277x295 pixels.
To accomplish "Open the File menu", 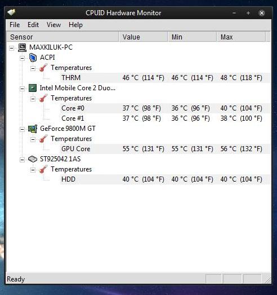I will pyautogui.click(x=15, y=25).
